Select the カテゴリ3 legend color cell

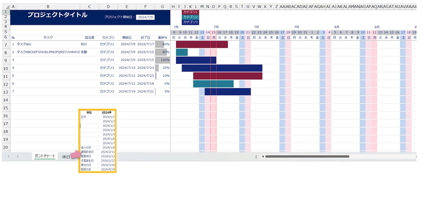pyautogui.click(x=190, y=22)
